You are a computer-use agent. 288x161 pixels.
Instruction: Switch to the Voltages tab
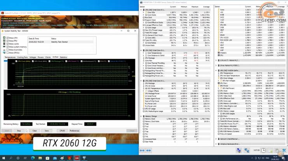33,57
